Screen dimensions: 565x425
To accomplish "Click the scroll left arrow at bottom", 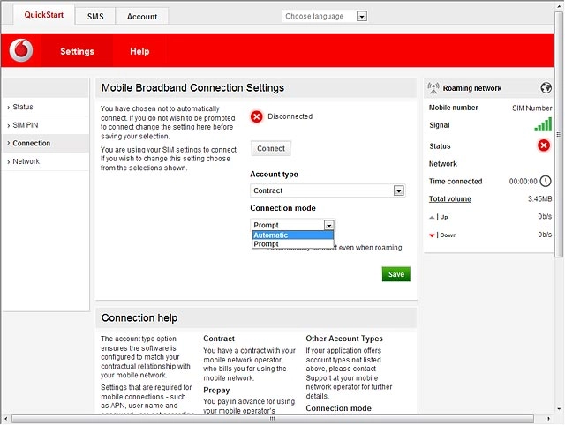I will (5, 419).
